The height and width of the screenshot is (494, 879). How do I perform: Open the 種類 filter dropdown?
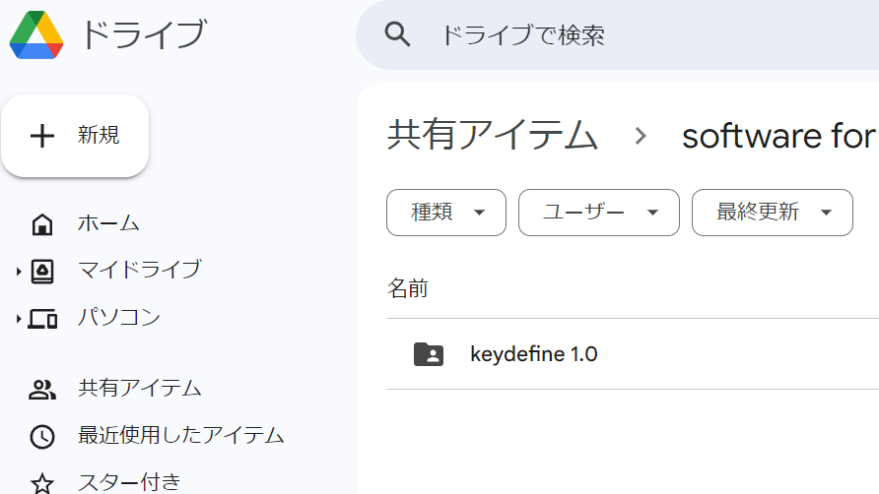click(446, 213)
